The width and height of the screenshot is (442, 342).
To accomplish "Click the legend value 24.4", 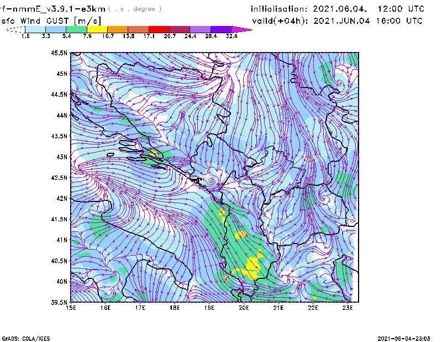I will pyautogui.click(x=190, y=36).
